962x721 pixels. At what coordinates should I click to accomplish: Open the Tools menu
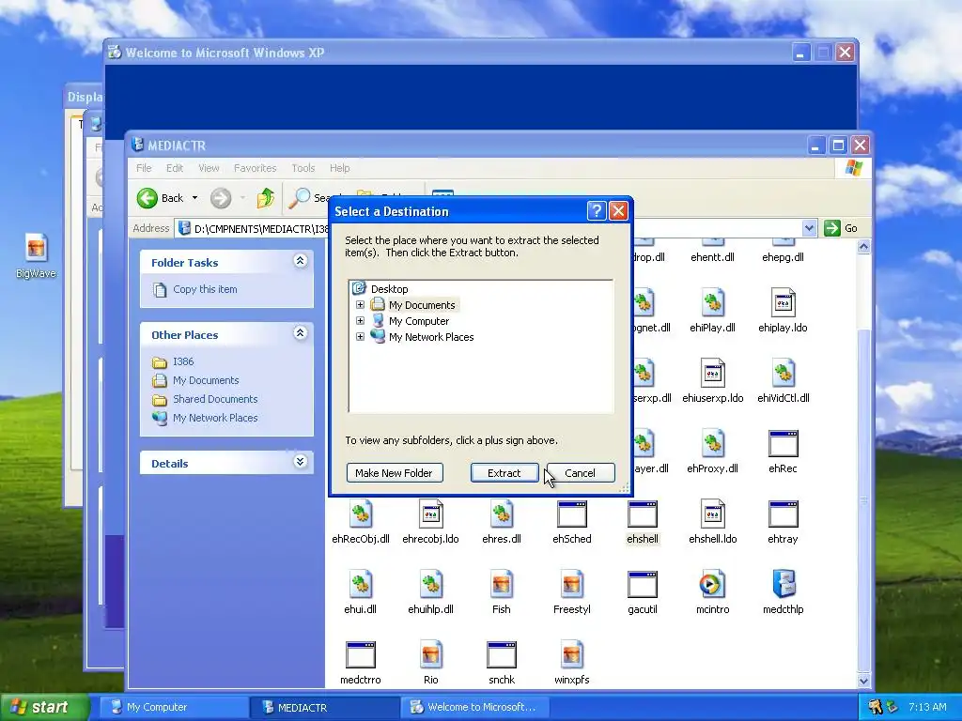(303, 168)
